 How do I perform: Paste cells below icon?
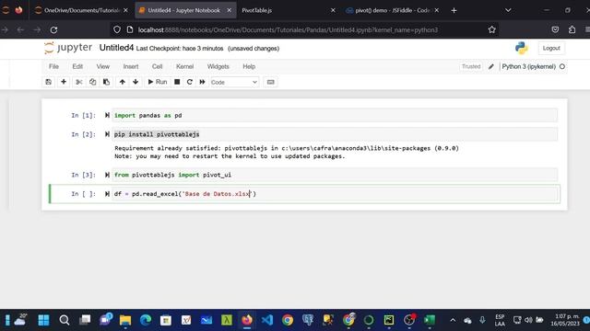(107, 82)
